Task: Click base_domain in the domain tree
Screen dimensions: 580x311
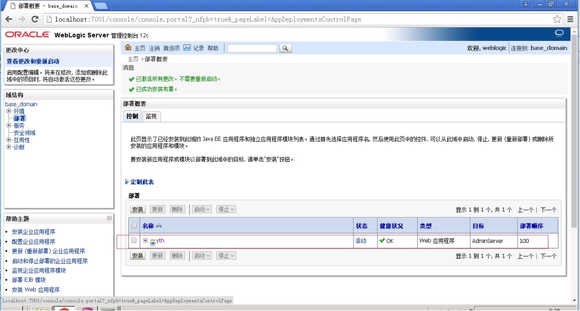Action: click(x=21, y=104)
